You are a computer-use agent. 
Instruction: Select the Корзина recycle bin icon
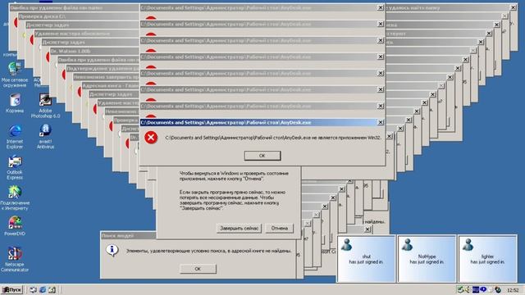pos(15,103)
